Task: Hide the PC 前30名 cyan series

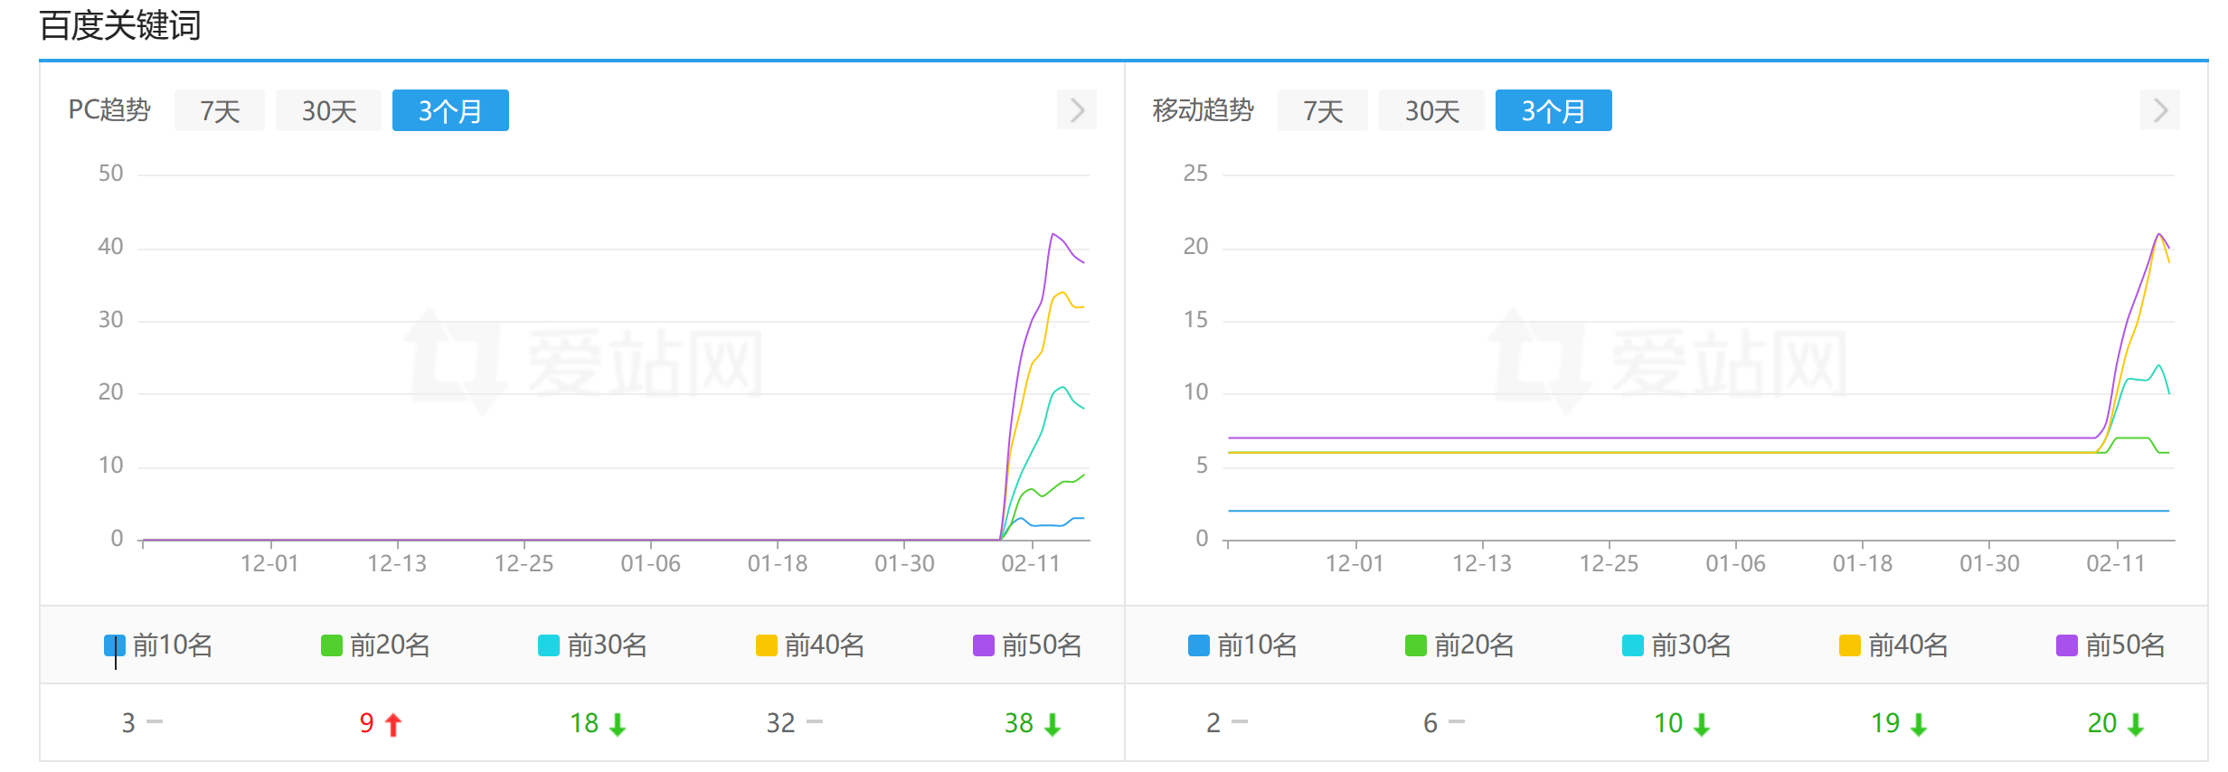Action: click(x=593, y=645)
